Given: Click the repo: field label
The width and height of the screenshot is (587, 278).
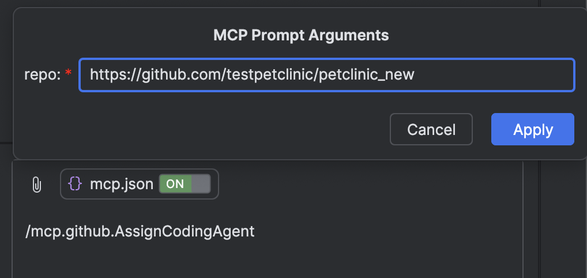Looking at the screenshot, I should point(42,74).
